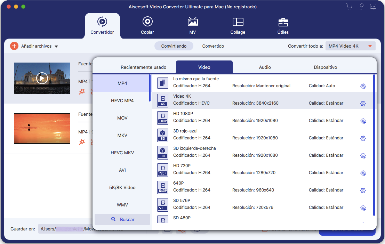Select the 'Resolución: 1280x720' text

(x=254, y=172)
